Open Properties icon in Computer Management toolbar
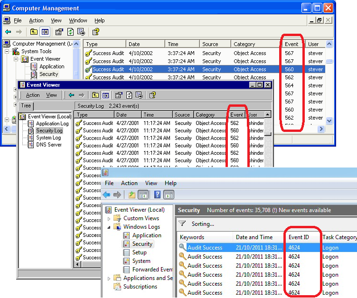This screenshot has width=357, height=298. 59,32
